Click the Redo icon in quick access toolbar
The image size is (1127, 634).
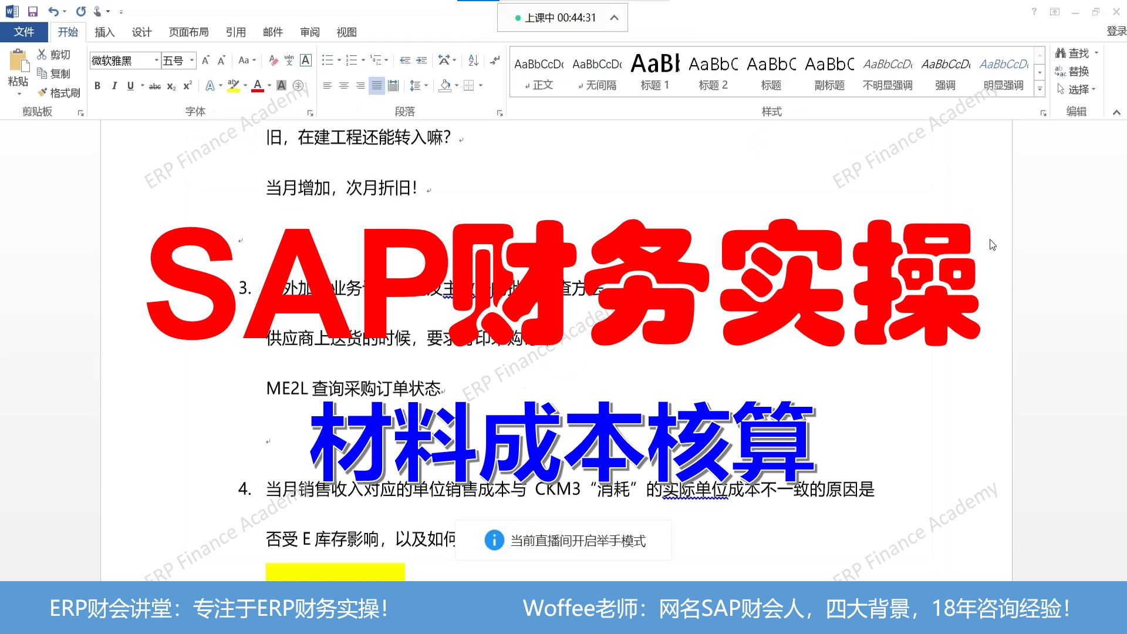click(81, 11)
